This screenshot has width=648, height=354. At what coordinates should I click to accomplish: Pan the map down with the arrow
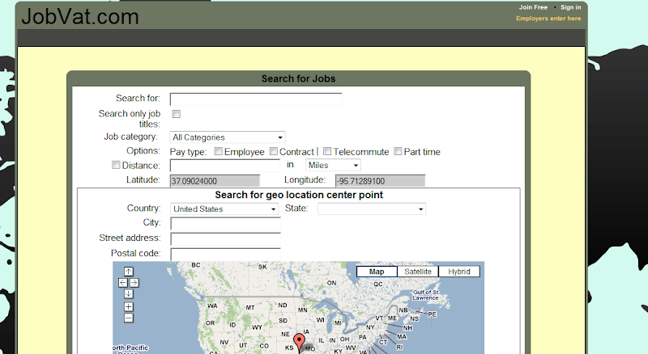(129, 293)
